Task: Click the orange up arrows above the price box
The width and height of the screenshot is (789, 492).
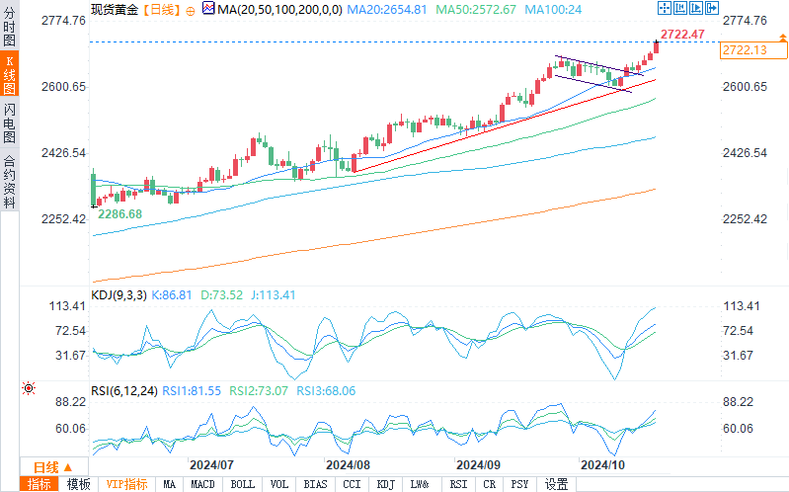Action: coord(782,38)
